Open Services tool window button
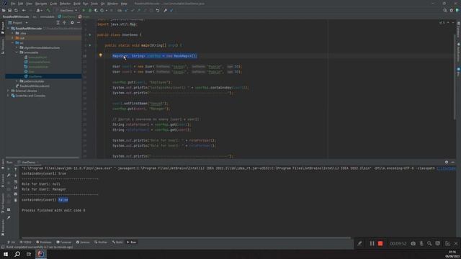 83,242
